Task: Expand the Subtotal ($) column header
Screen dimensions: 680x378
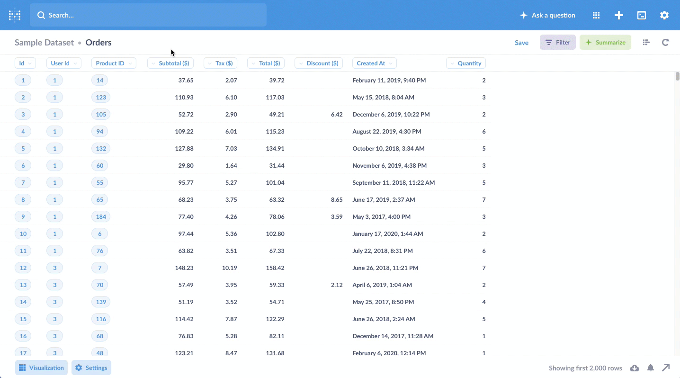Action: (x=170, y=63)
